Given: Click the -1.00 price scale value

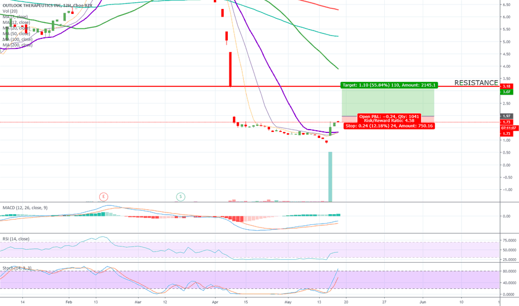Looking at the screenshot, I should pos(507,190).
